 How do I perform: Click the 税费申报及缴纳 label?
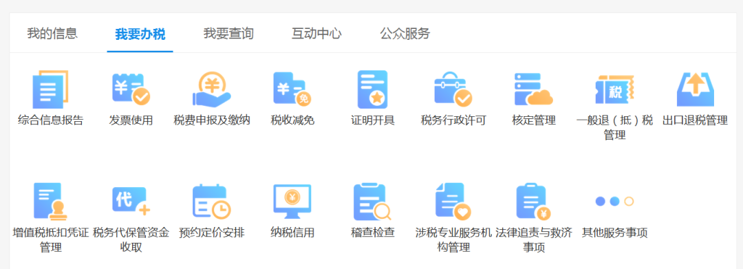point(211,120)
